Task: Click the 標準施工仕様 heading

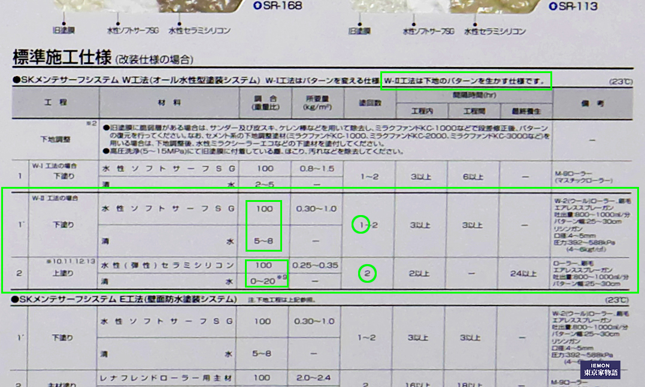Action: pos(62,58)
